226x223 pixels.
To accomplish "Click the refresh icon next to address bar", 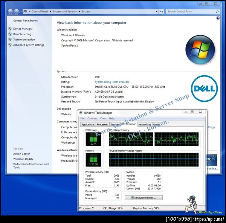I will click(162, 12).
